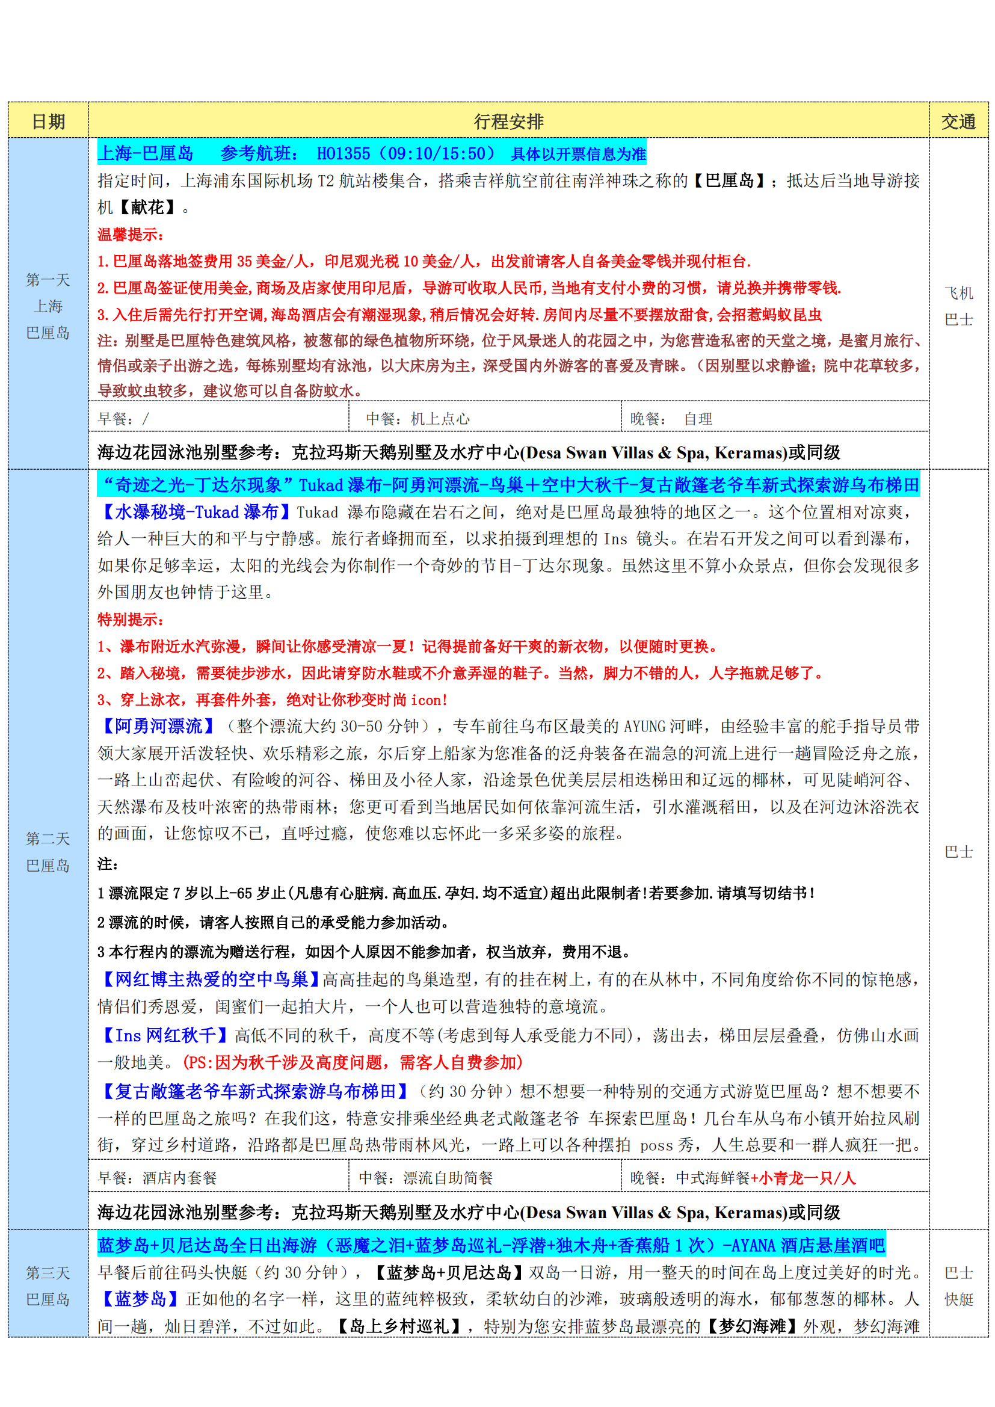
Task: Click the 中餐：机上点心 meal cell
Action: pos(418,419)
